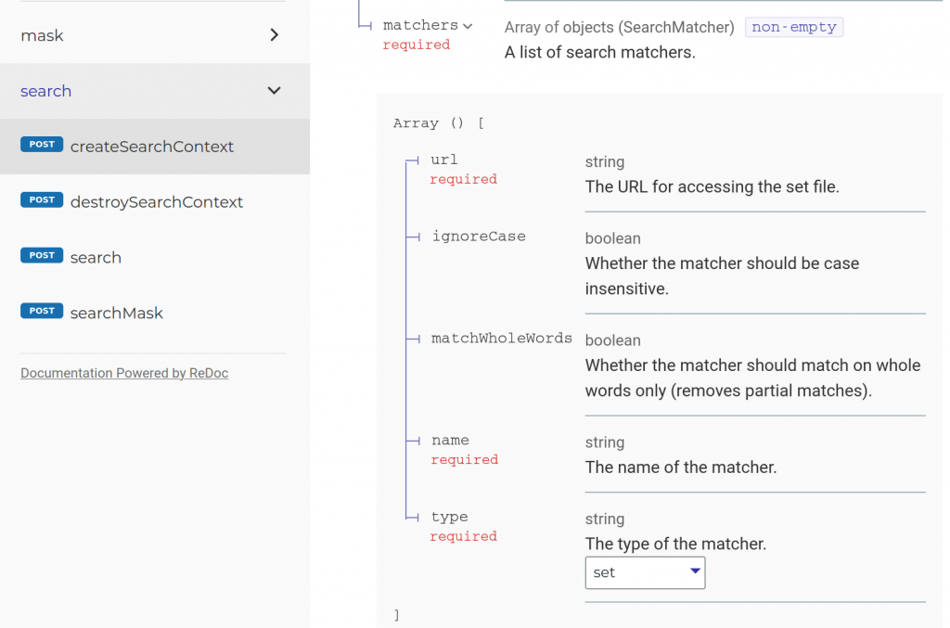Click 'Array of objects (SearchMatcher)' text

click(x=619, y=27)
